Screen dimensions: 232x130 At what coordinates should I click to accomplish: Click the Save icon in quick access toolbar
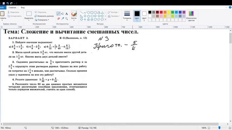click(4, 3)
